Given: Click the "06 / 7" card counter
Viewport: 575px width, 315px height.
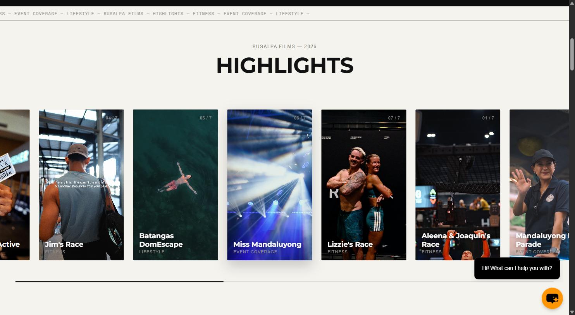Looking at the screenshot, I should point(300,118).
